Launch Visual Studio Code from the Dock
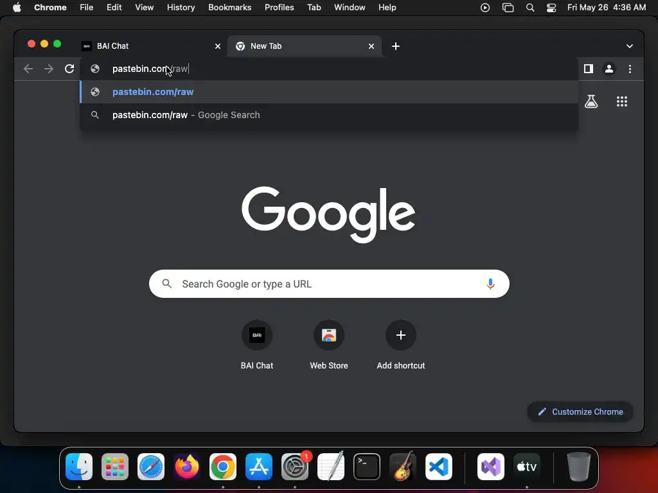The width and height of the screenshot is (658, 493). click(439, 466)
